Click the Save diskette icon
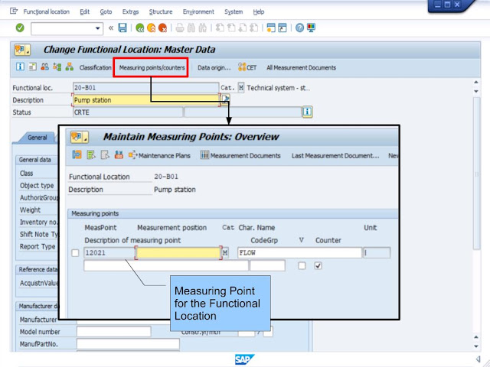 coord(122,28)
